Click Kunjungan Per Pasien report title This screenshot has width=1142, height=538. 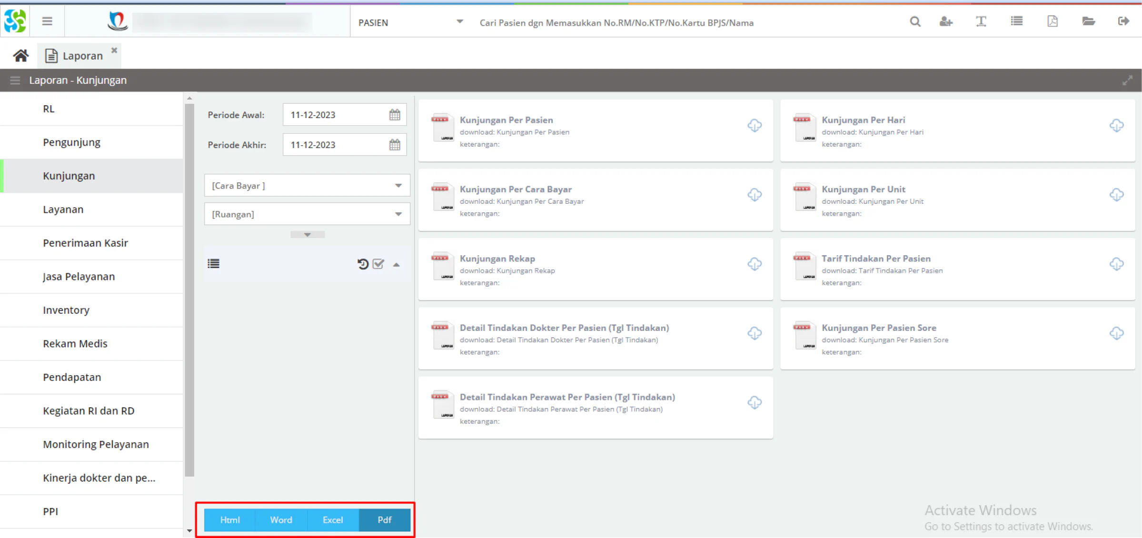click(506, 120)
